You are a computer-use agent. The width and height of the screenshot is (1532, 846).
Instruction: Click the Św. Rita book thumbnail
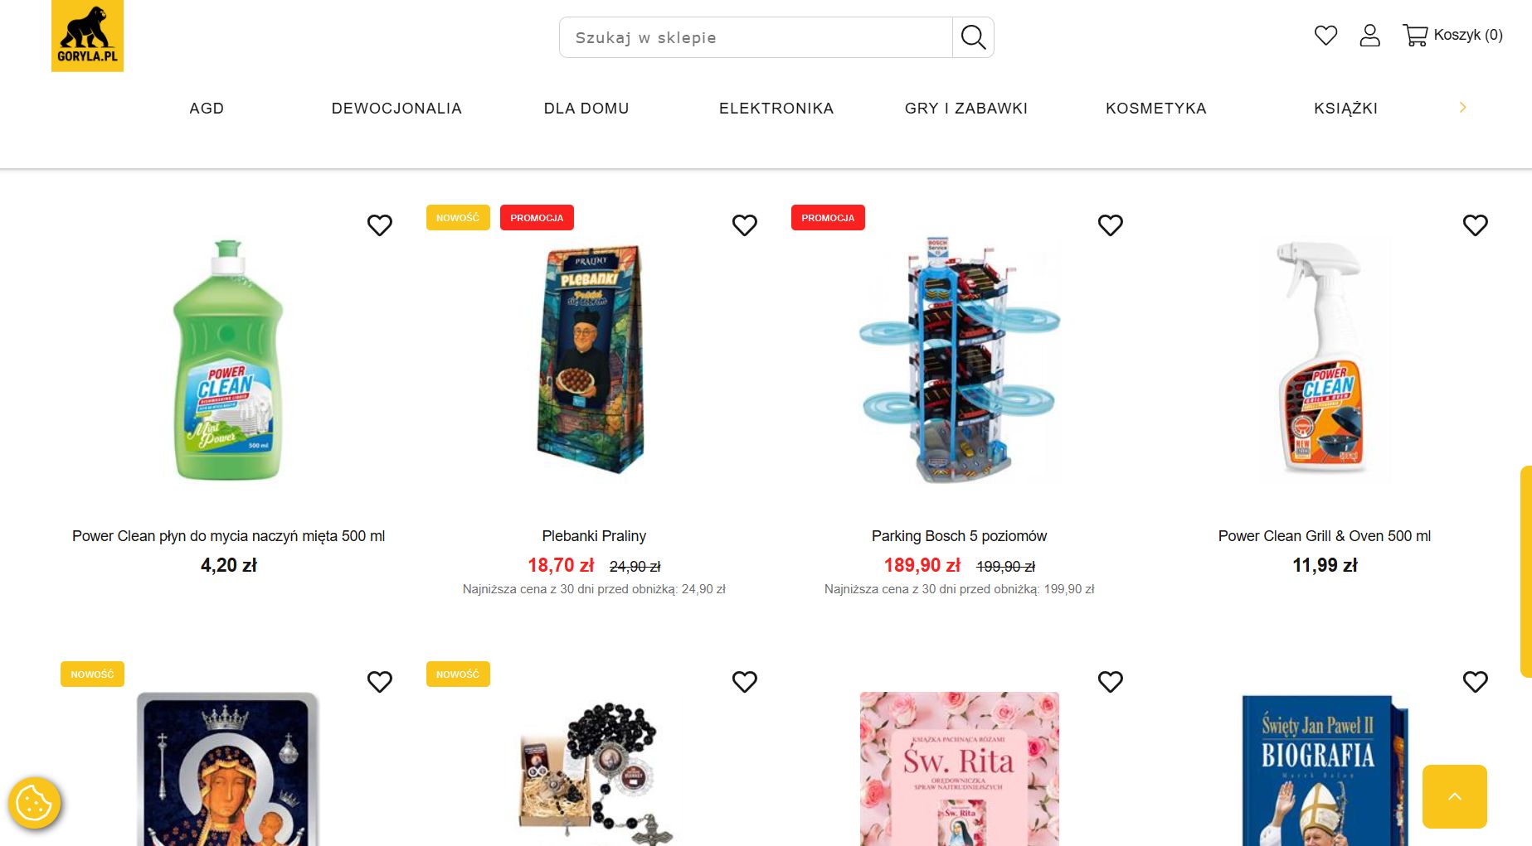click(959, 768)
